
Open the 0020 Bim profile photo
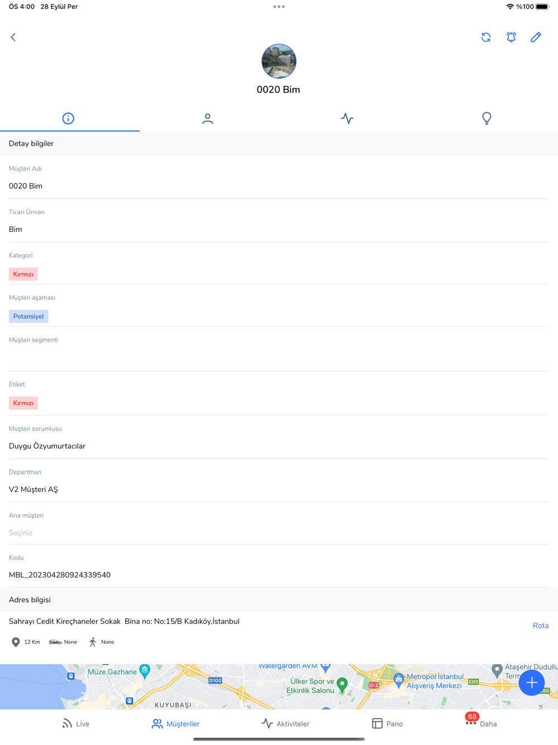pyautogui.click(x=279, y=61)
